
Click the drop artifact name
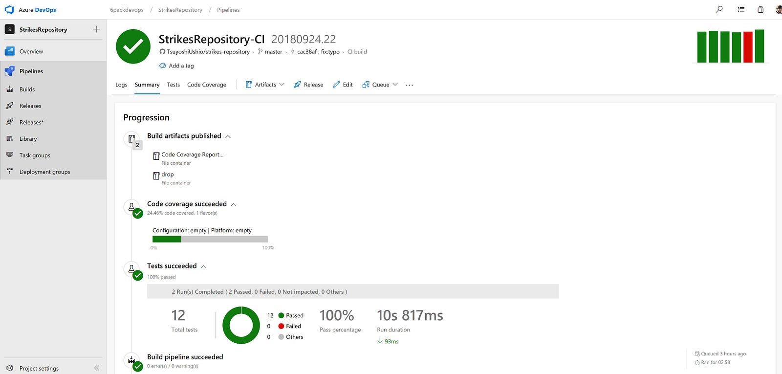coord(168,174)
